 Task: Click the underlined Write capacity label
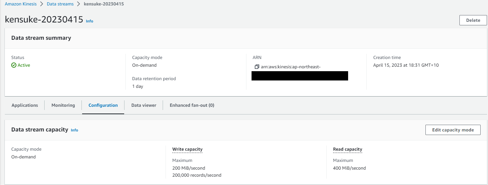[x=187, y=149]
